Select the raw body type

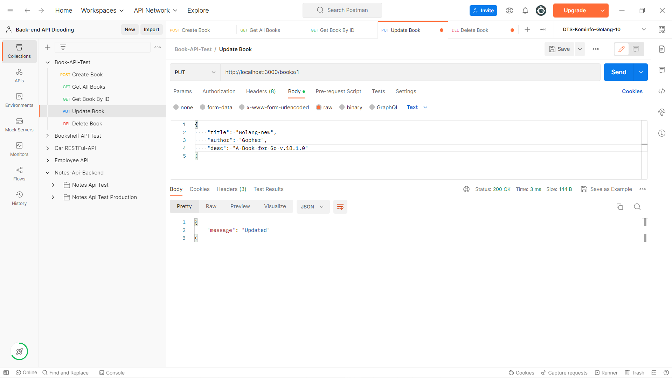click(324, 107)
